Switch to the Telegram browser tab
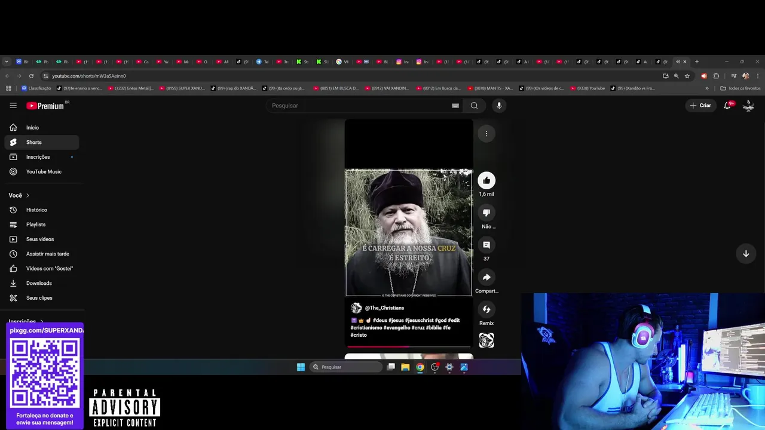Image resolution: width=765 pixels, height=430 pixels. 263,62
